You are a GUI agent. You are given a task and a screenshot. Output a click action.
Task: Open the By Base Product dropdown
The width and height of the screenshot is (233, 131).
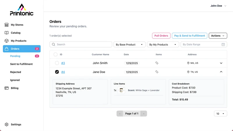[129, 45]
